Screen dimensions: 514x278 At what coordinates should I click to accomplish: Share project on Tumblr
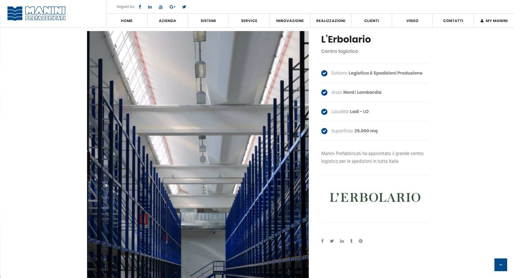(x=351, y=241)
